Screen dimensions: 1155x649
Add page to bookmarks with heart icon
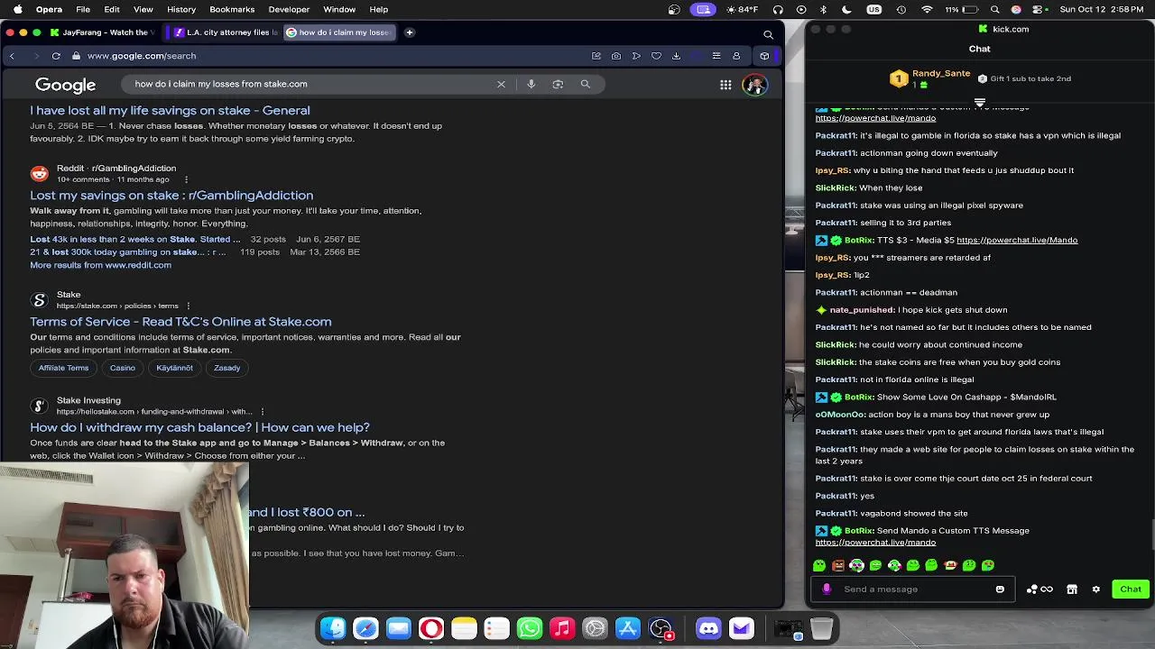pyautogui.click(x=656, y=56)
